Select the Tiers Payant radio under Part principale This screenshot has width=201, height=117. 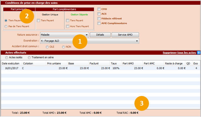[x=6, y=20]
